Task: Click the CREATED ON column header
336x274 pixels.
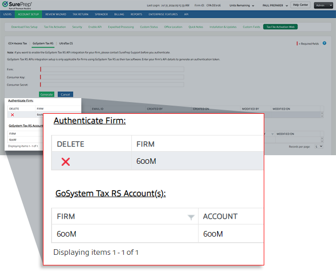Action: tap(201, 109)
